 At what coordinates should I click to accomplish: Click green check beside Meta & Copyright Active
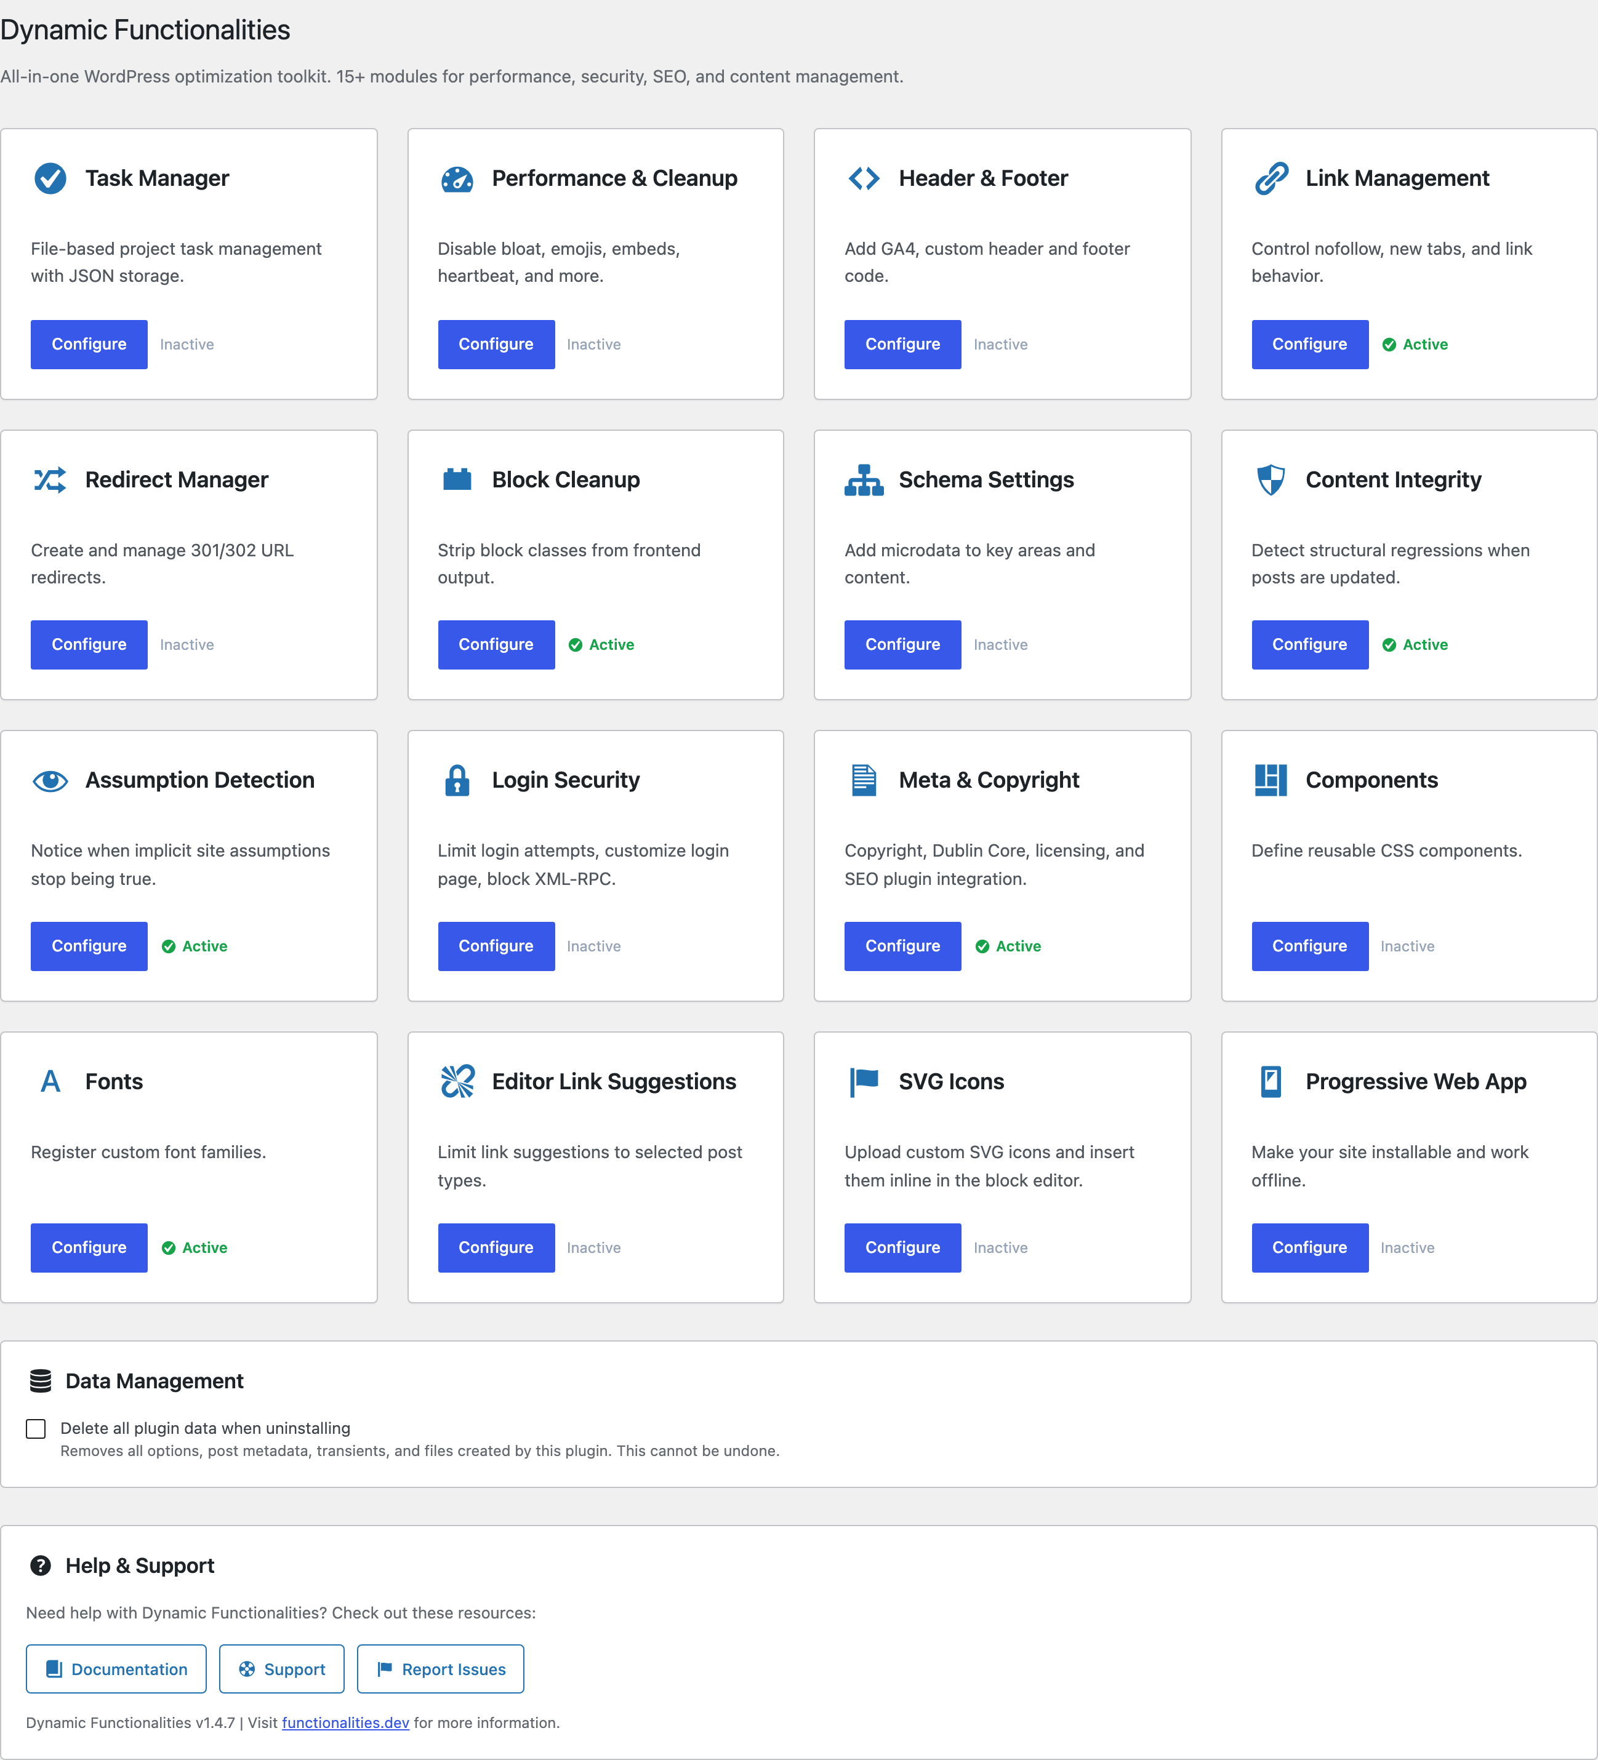(981, 946)
